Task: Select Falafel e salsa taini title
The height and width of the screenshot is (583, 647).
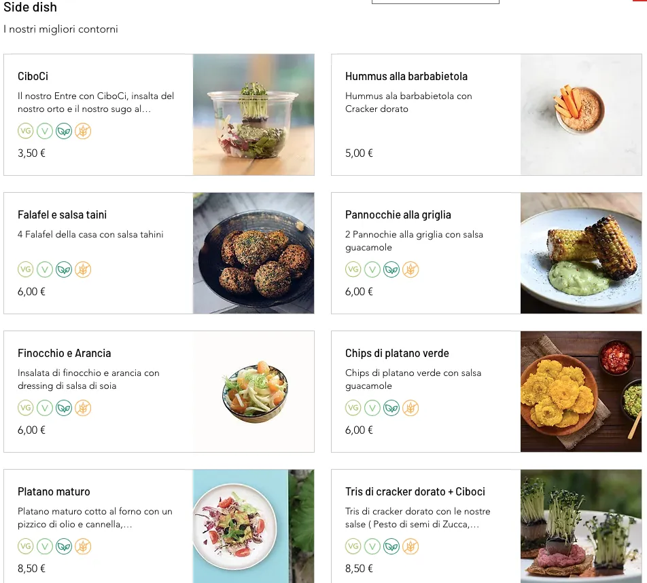Action: (x=62, y=215)
